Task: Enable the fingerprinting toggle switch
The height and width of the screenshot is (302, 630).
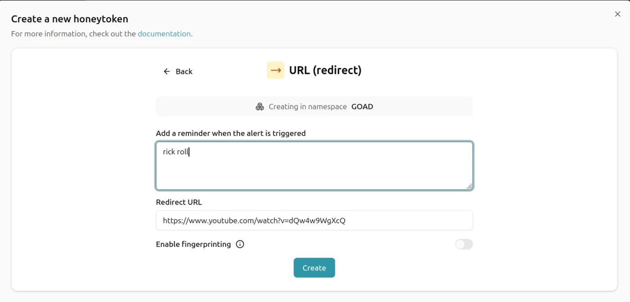Action: pyautogui.click(x=463, y=244)
